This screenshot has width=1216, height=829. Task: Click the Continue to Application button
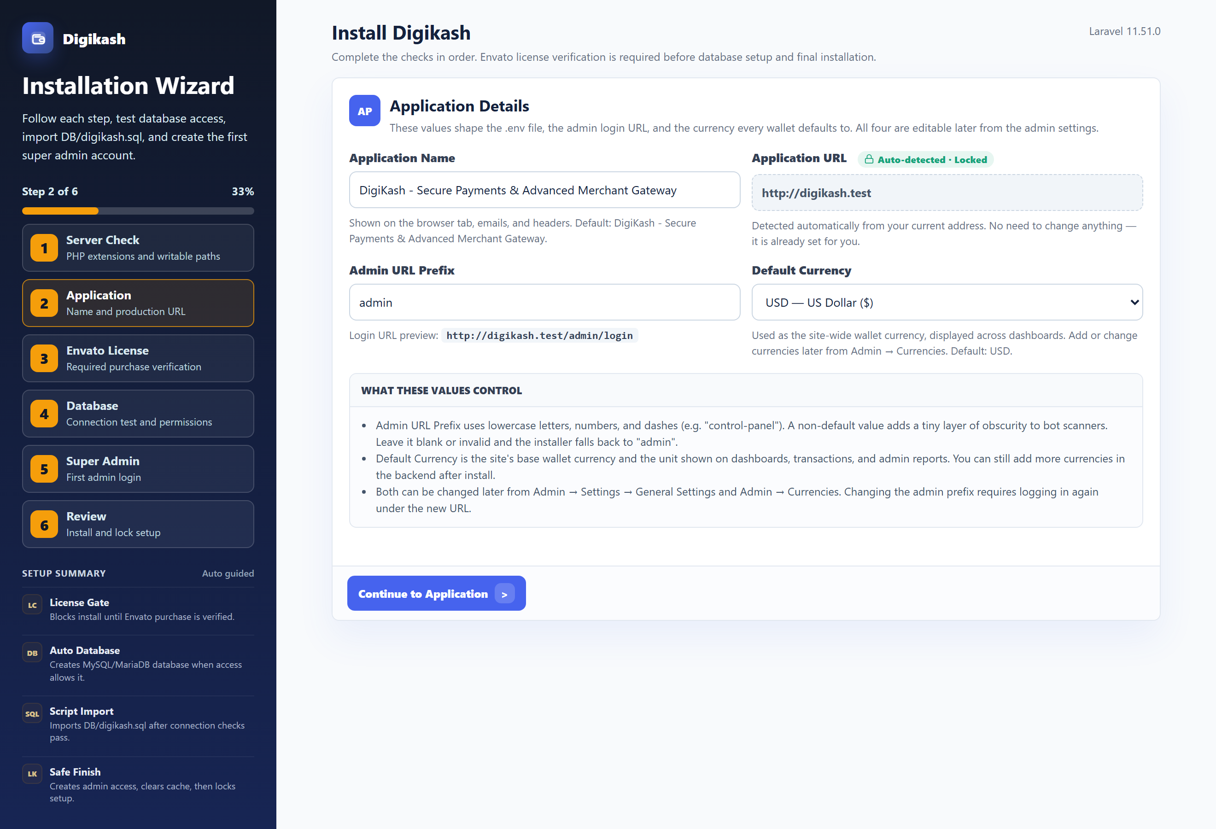(x=436, y=594)
